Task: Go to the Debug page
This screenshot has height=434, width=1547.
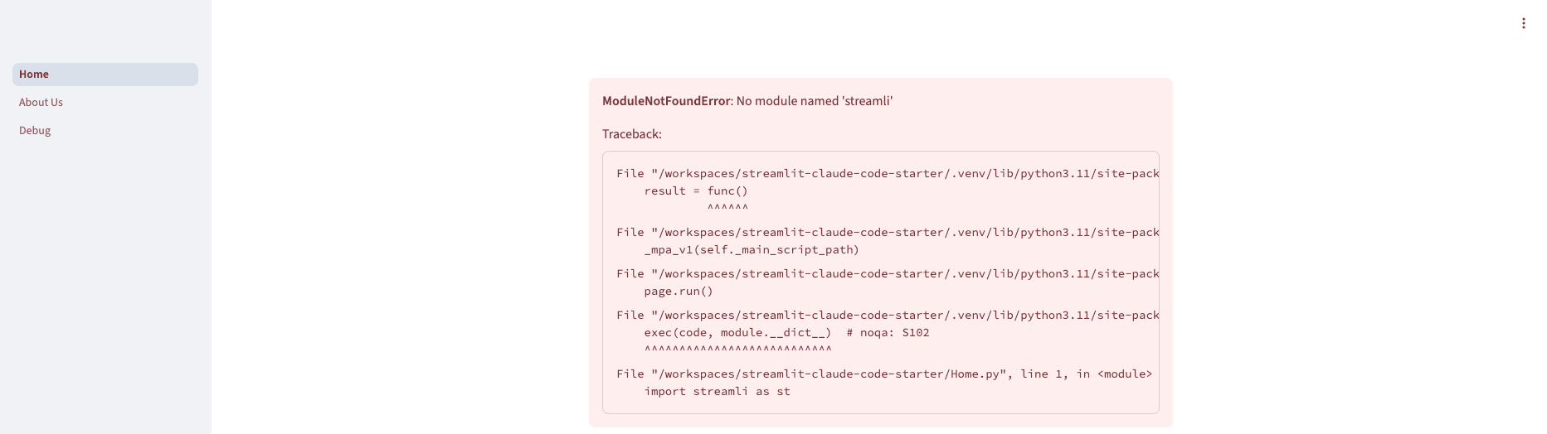Action: [35, 131]
